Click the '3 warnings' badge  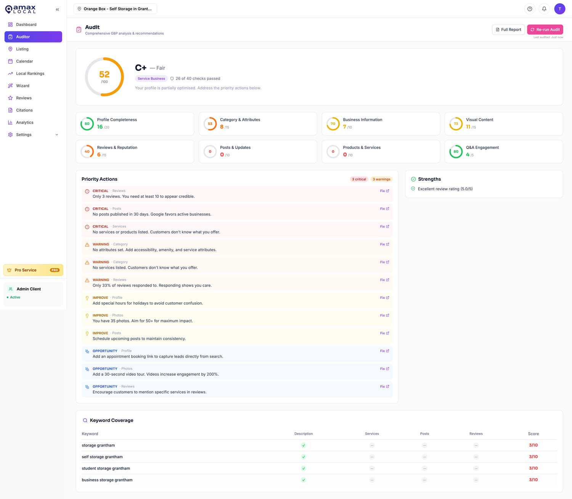click(x=381, y=179)
